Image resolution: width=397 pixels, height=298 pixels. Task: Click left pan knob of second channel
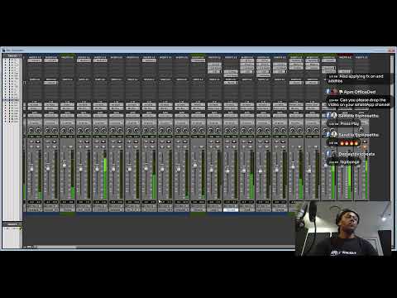pyautogui.click(x=47, y=130)
